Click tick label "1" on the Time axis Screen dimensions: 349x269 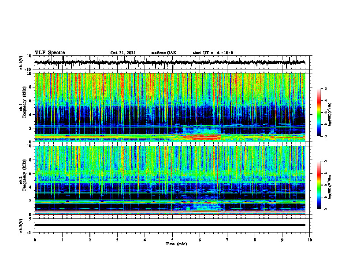(x=62, y=240)
